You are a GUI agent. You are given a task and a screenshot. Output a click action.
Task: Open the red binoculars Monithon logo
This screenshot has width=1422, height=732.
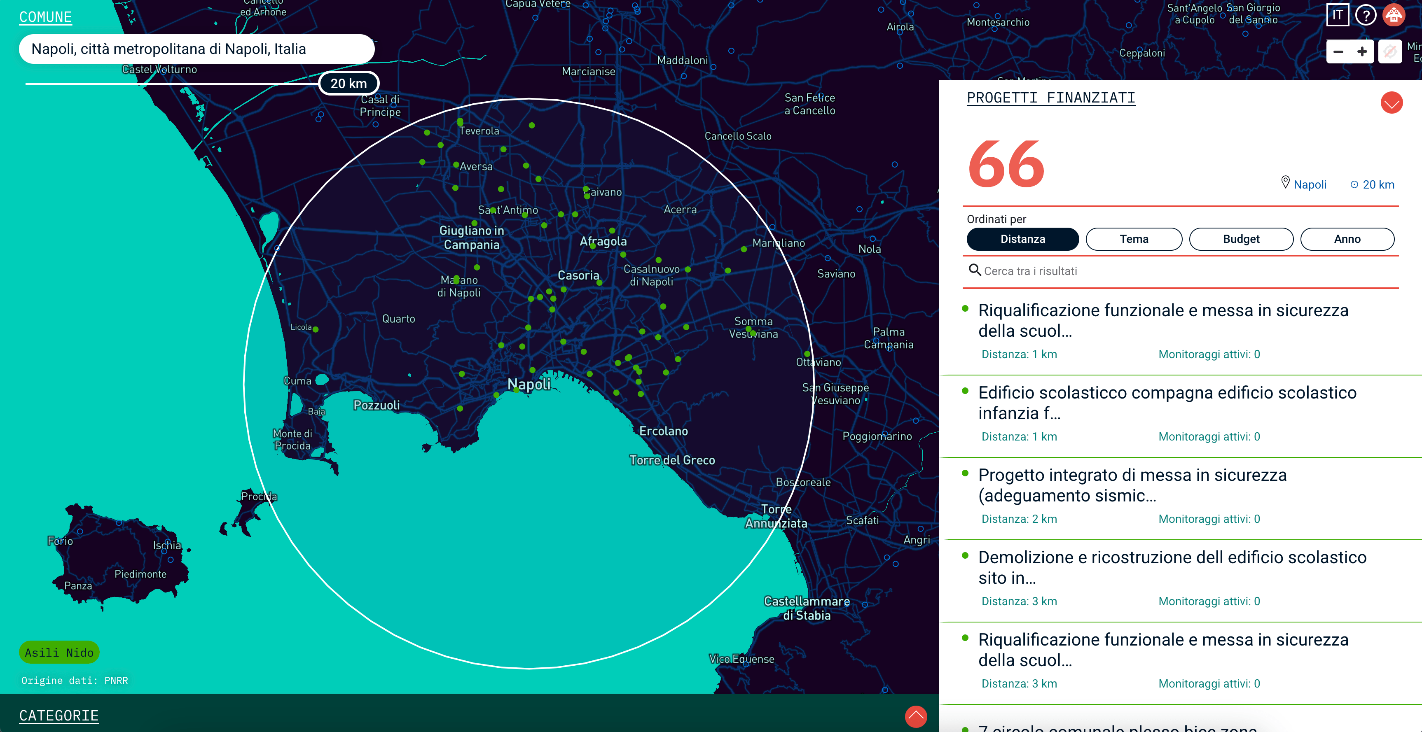[x=1393, y=15]
